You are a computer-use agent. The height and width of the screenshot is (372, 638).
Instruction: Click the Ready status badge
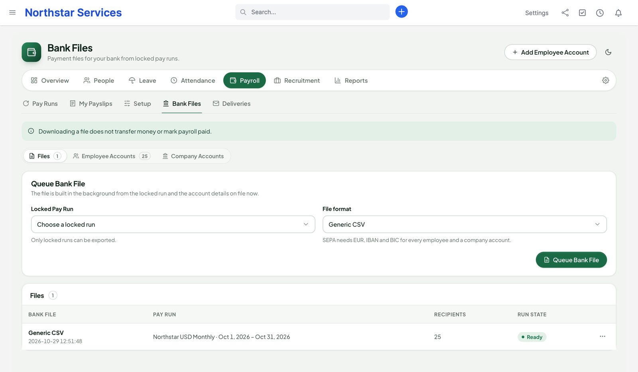tap(532, 337)
